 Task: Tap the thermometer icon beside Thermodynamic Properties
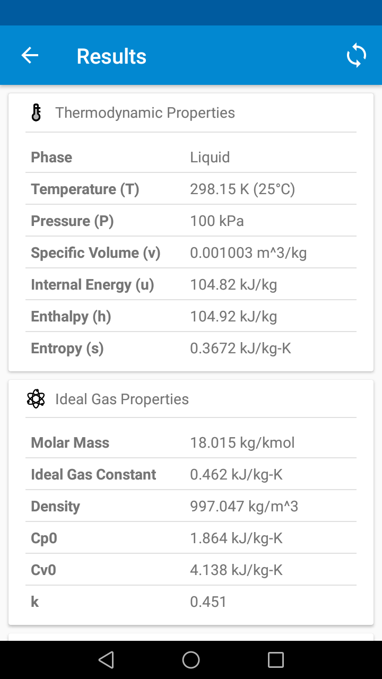coord(36,112)
